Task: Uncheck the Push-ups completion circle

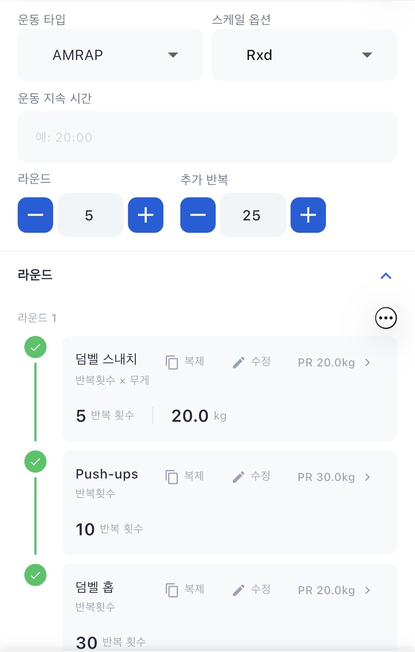Action: coord(36,462)
